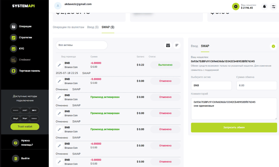The width and height of the screenshot is (279, 167).
Task: Click the green info icon
Action: (x=273, y=46)
